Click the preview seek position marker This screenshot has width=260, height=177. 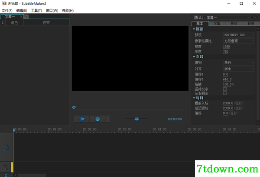74,108
